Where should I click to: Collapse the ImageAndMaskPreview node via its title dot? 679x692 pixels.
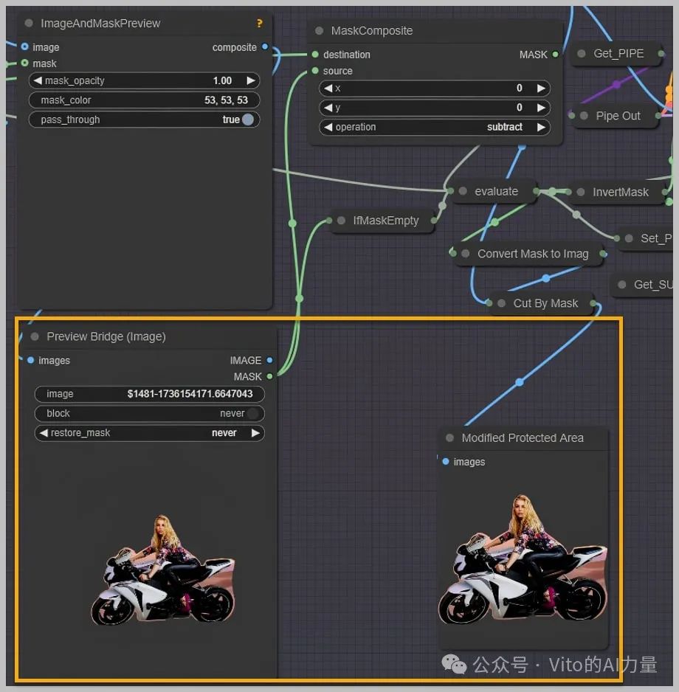tap(29, 23)
